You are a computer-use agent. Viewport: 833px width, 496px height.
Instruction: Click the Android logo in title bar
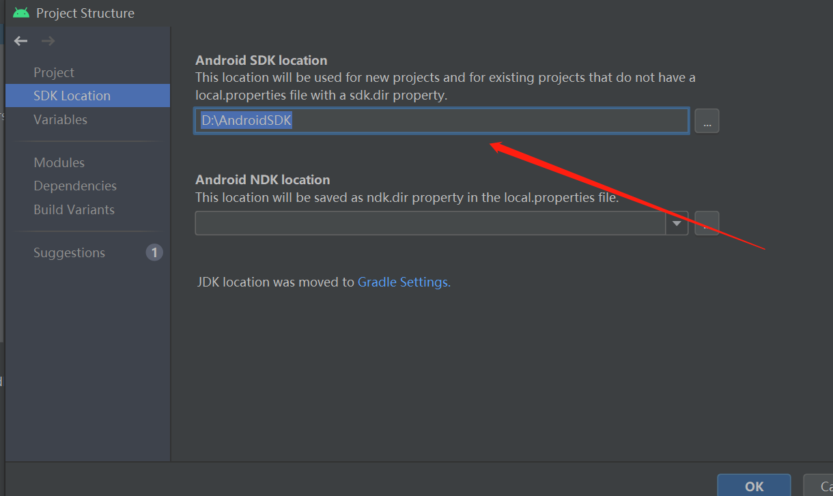[21, 13]
